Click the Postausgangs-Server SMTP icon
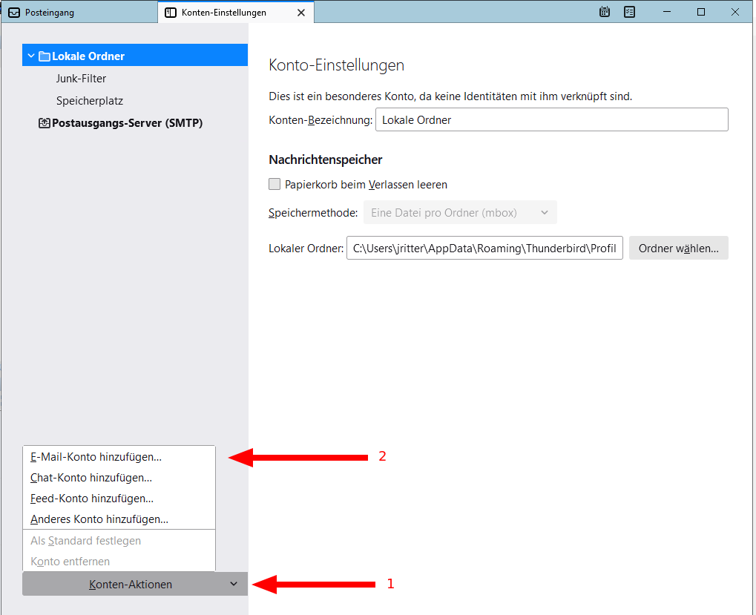The image size is (756, 615). [x=44, y=123]
